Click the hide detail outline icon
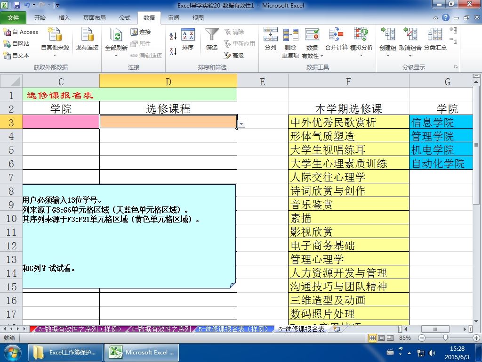 coord(453,41)
